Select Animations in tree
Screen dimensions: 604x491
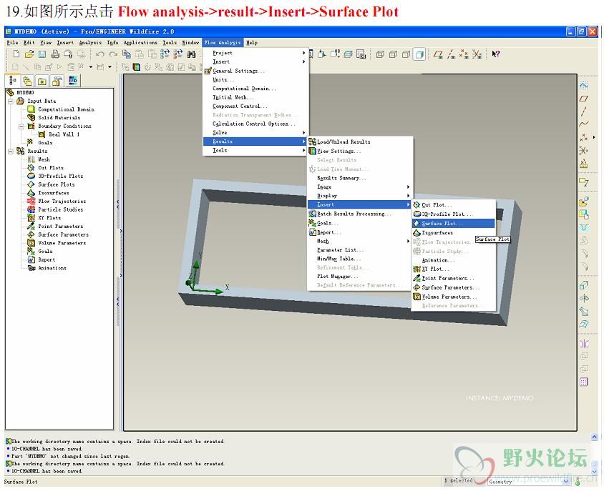52,268
